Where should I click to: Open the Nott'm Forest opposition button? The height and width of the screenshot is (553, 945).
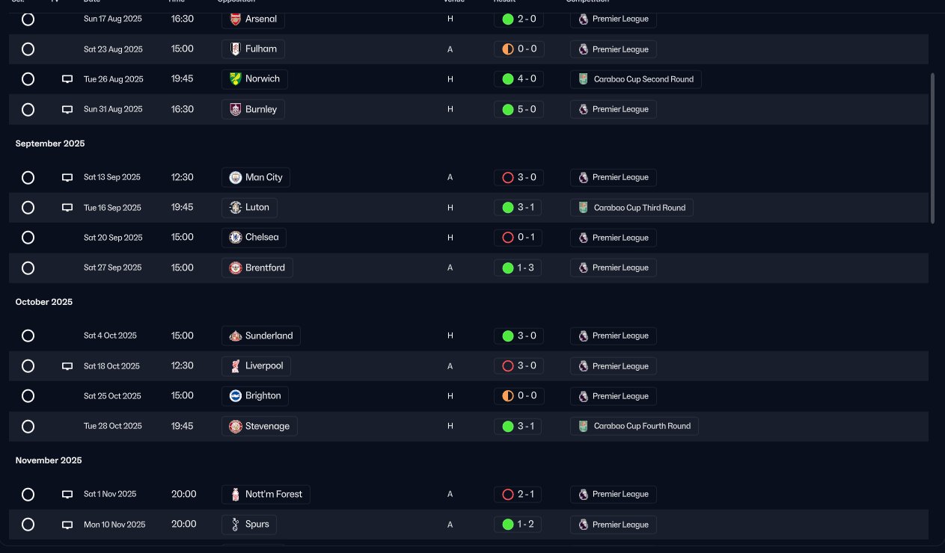tap(266, 494)
